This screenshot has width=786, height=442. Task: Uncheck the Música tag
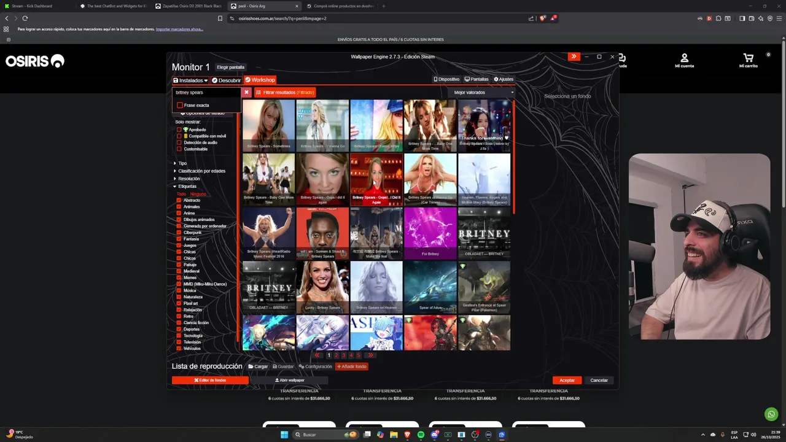point(179,290)
